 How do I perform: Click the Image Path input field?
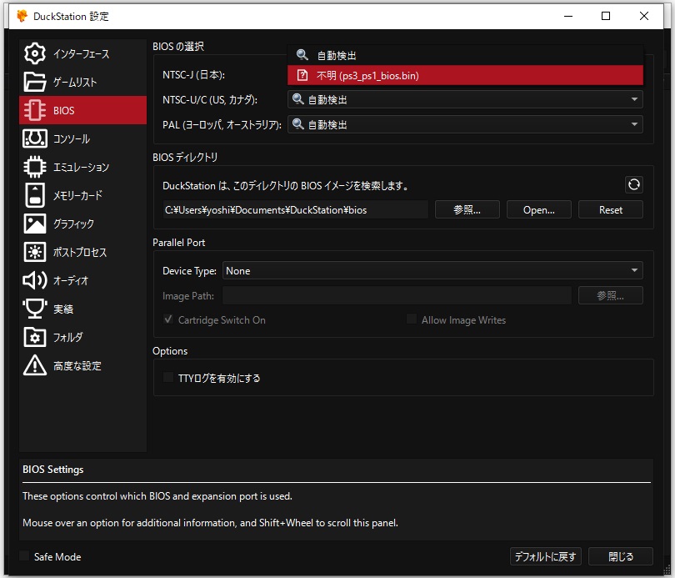397,295
